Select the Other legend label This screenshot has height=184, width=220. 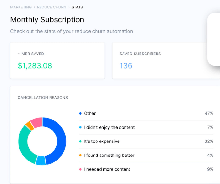coord(90,113)
